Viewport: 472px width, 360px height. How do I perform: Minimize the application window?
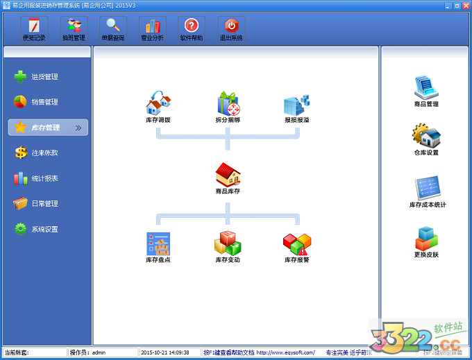pyautogui.click(x=448, y=6)
